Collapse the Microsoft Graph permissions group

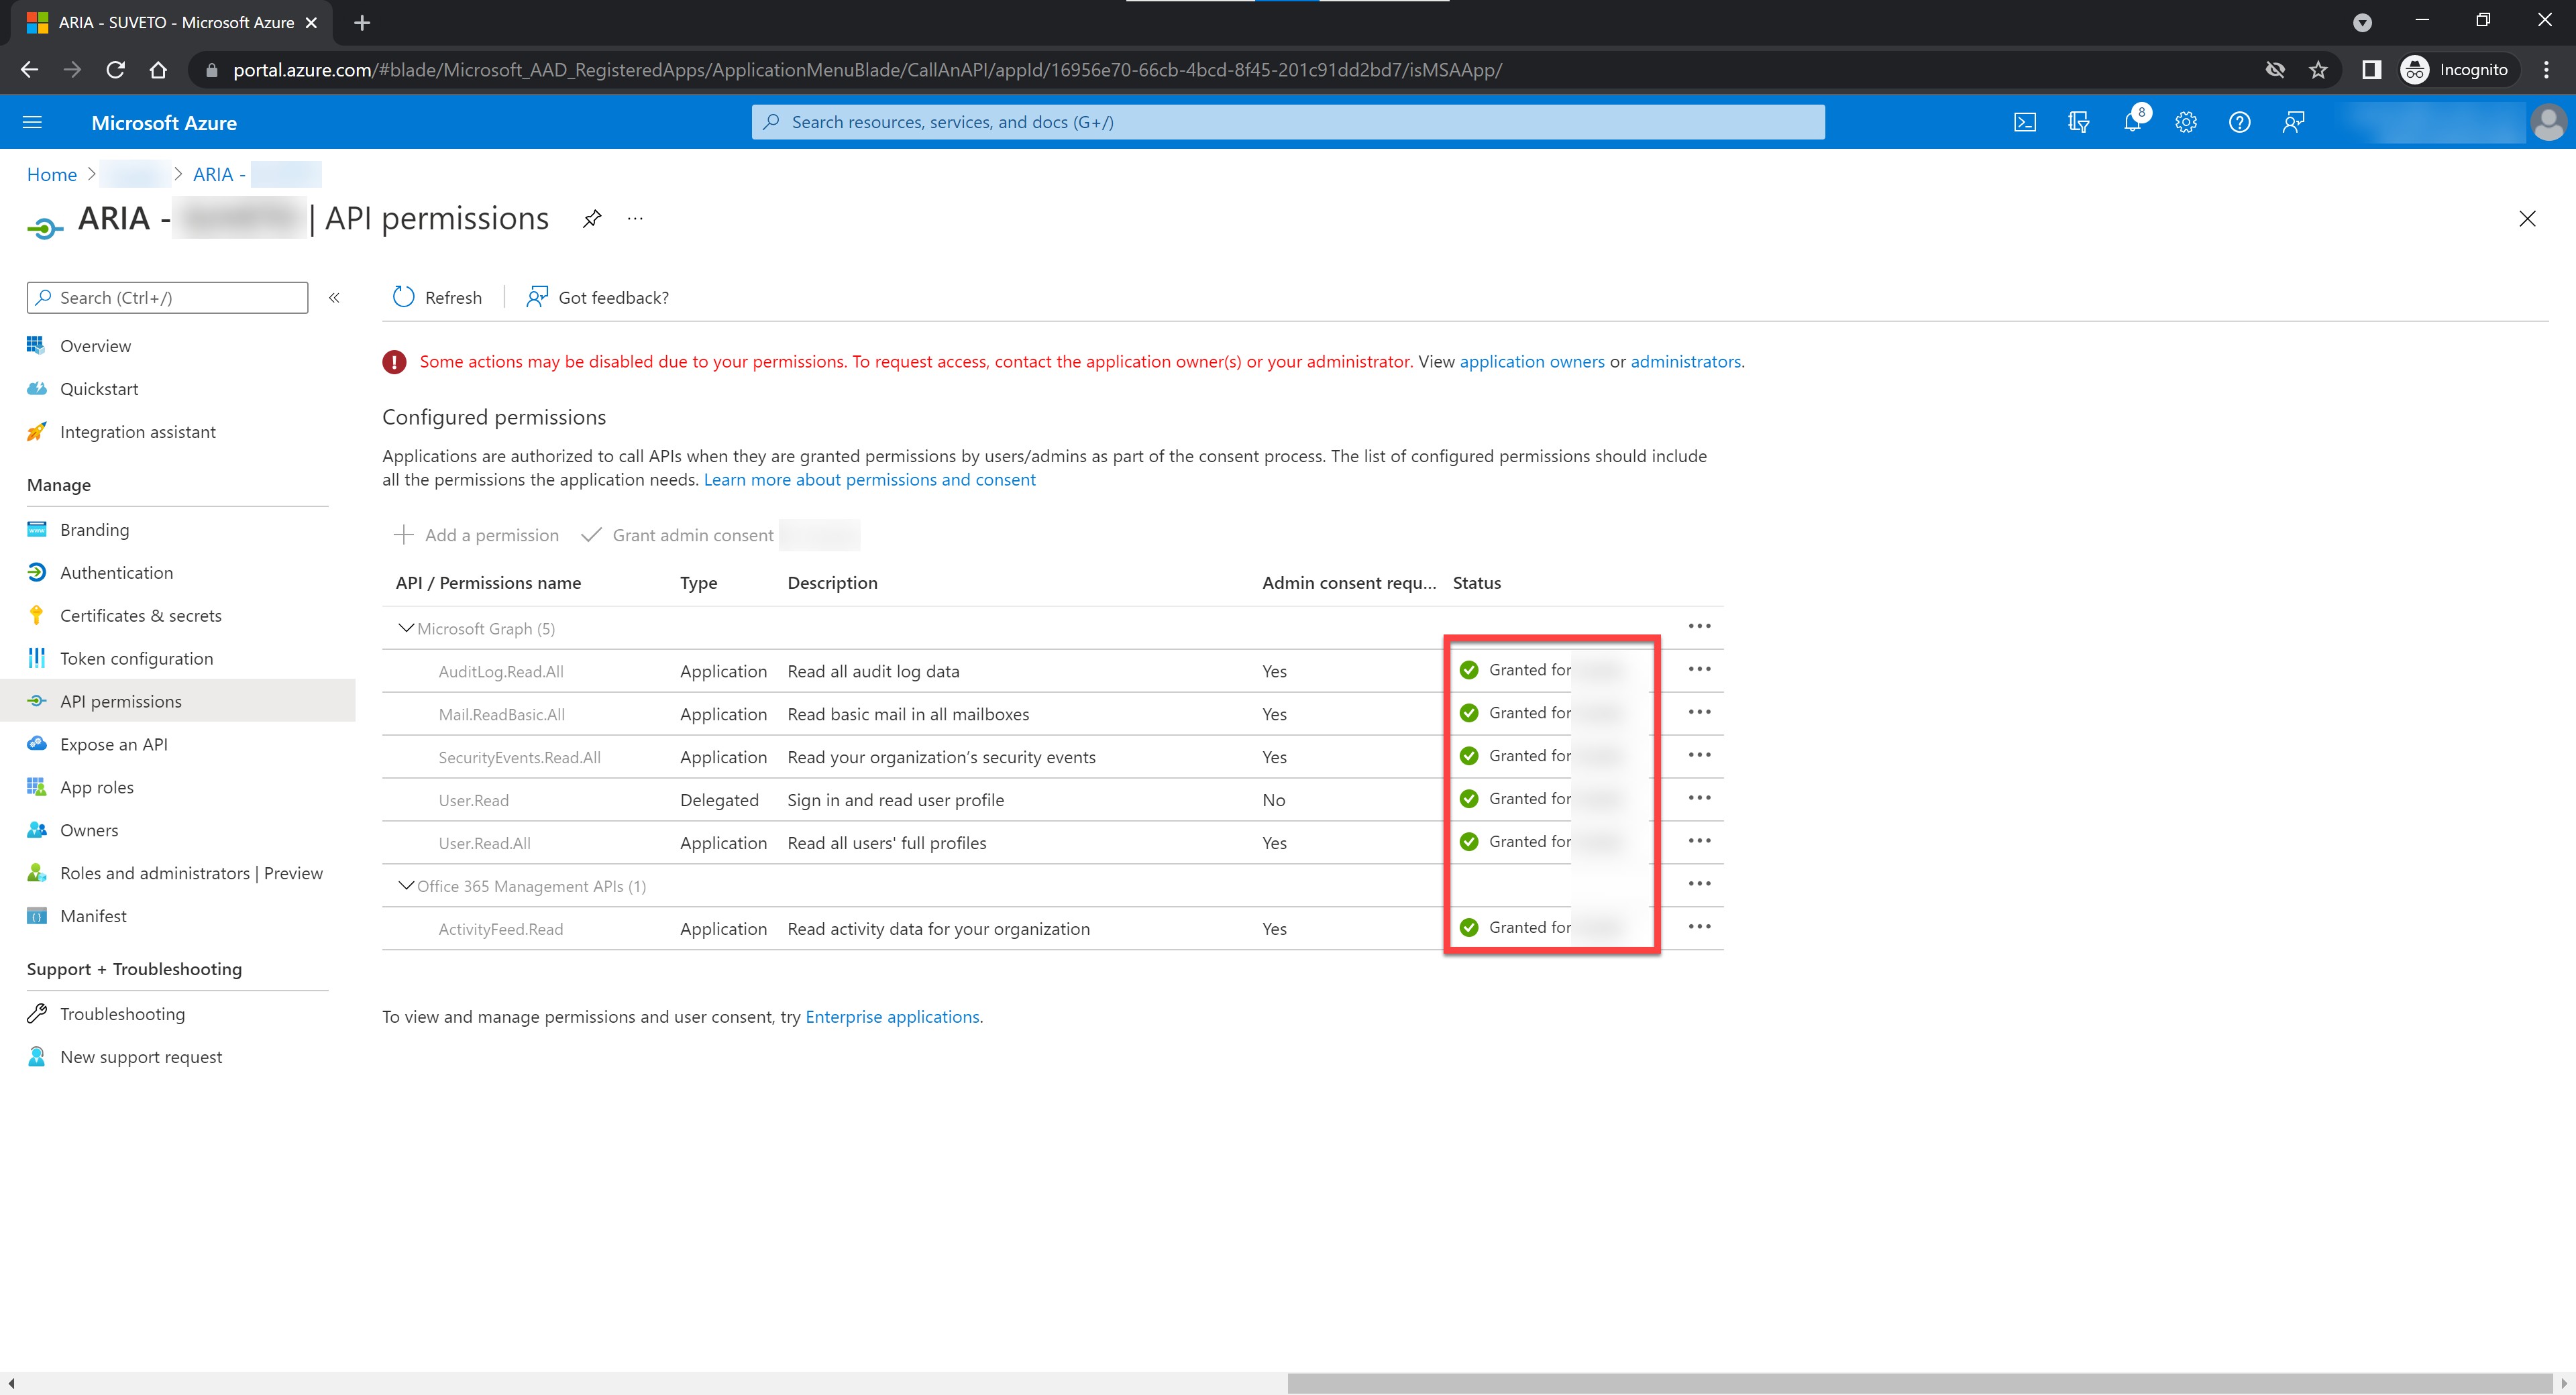406,628
